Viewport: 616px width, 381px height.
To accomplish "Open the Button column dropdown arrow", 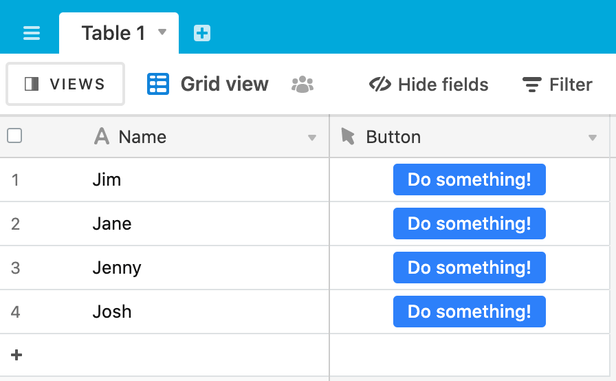I will tap(593, 138).
